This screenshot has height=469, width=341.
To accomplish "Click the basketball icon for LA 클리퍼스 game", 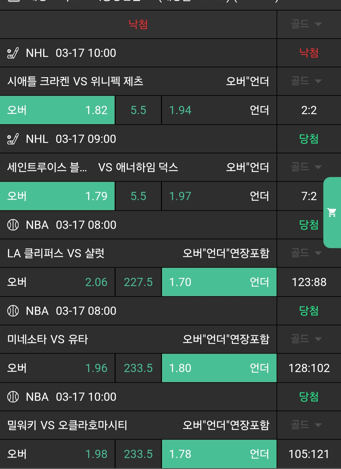I will tap(13, 225).
